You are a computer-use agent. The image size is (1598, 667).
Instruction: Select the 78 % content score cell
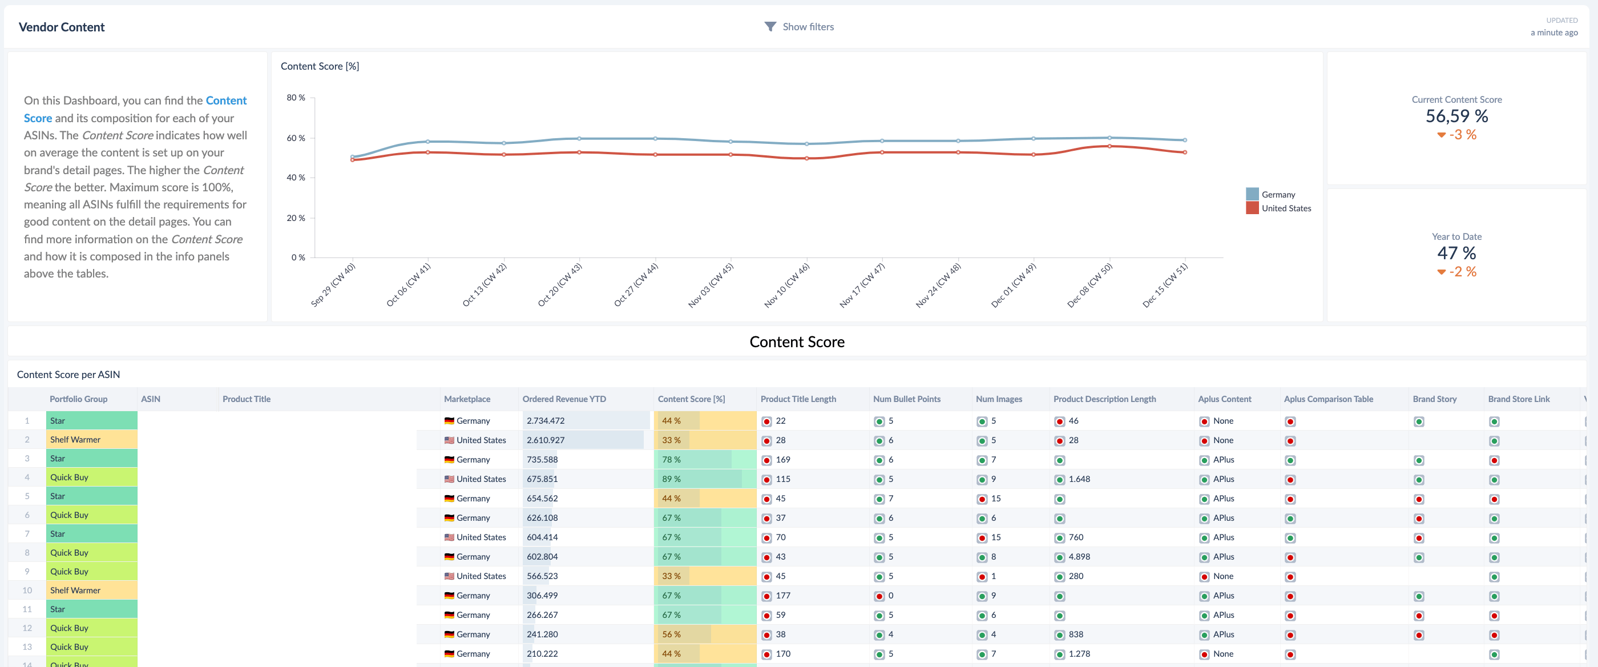click(705, 460)
